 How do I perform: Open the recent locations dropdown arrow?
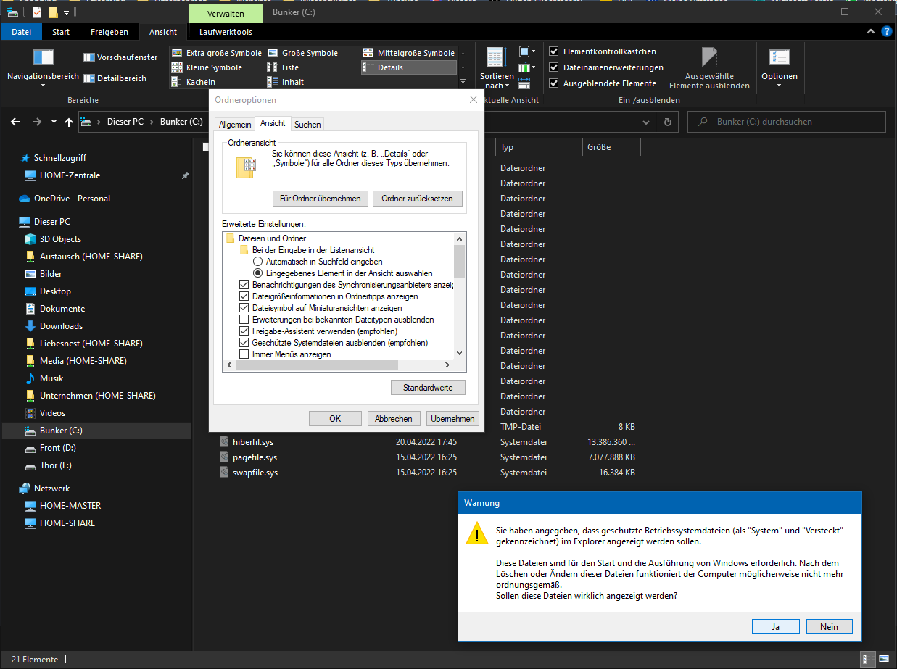(54, 122)
